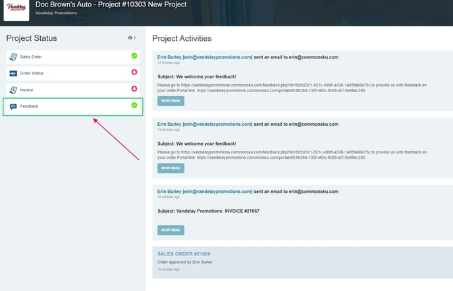Click View Email in 13 minutes ago activity
Image resolution: width=453 pixels, height=291 pixels.
[x=171, y=101]
